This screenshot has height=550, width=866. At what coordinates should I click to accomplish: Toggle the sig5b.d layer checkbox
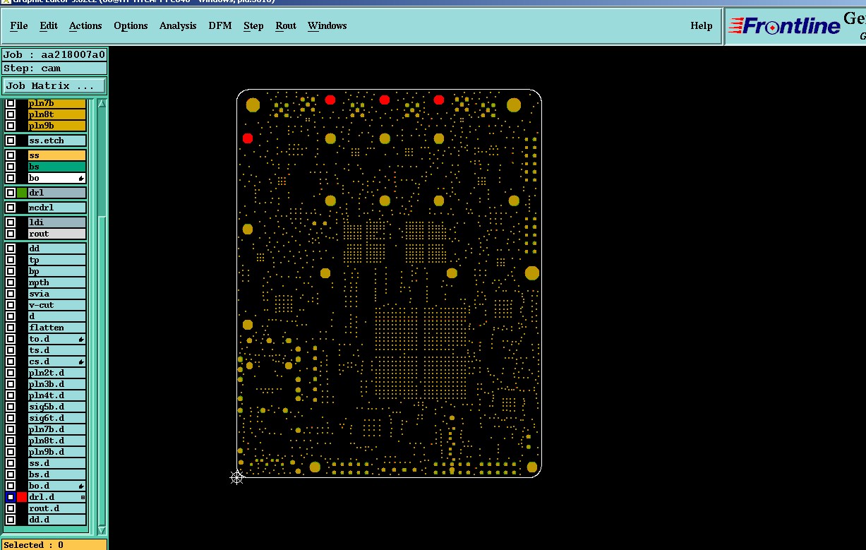coord(11,407)
